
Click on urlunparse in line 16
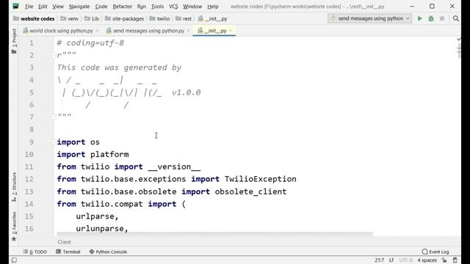coord(100,229)
